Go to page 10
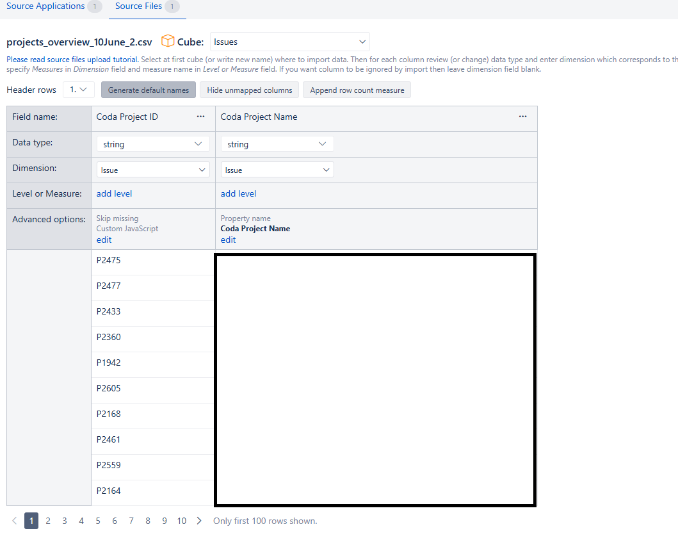 pos(182,521)
